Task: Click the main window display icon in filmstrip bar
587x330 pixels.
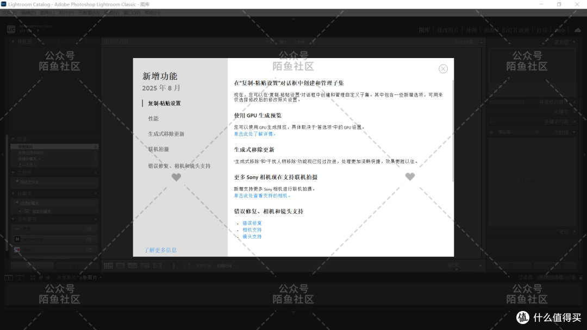Action: pyautogui.click(x=9, y=278)
